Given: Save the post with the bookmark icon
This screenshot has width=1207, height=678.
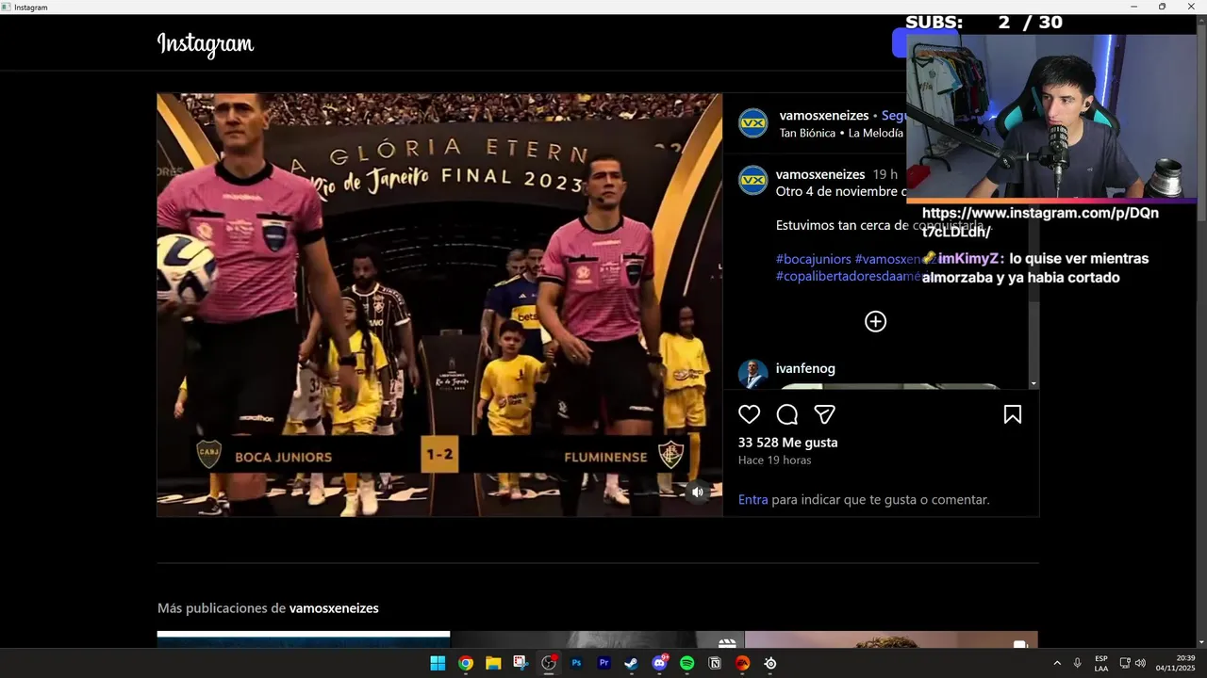Looking at the screenshot, I should (x=1012, y=414).
